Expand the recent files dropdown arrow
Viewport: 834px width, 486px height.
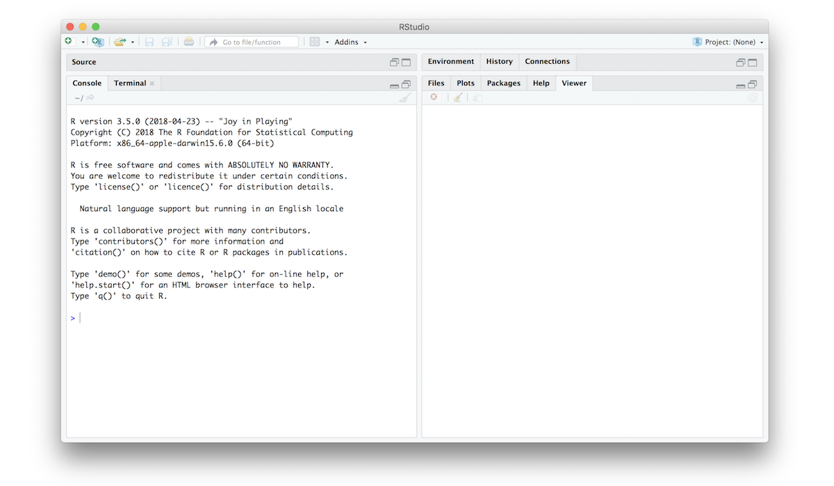click(x=133, y=42)
